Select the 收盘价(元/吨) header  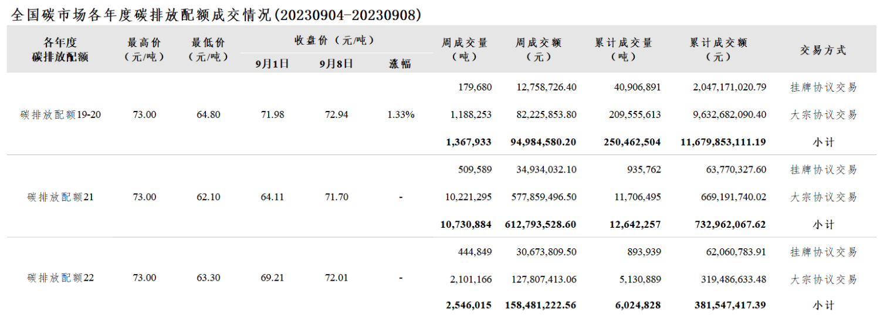[334, 40]
